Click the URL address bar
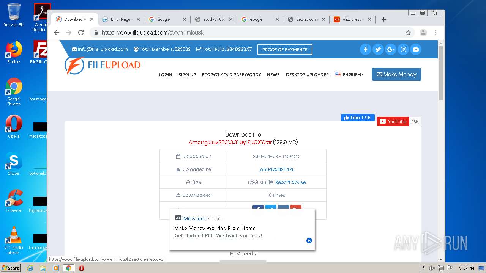 (x=247, y=33)
